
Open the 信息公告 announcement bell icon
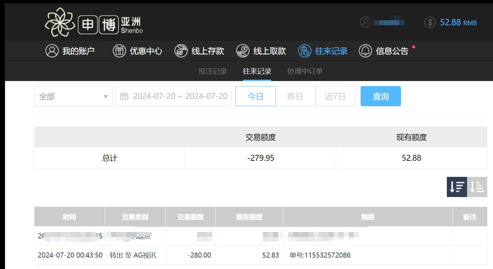click(x=365, y=51)
